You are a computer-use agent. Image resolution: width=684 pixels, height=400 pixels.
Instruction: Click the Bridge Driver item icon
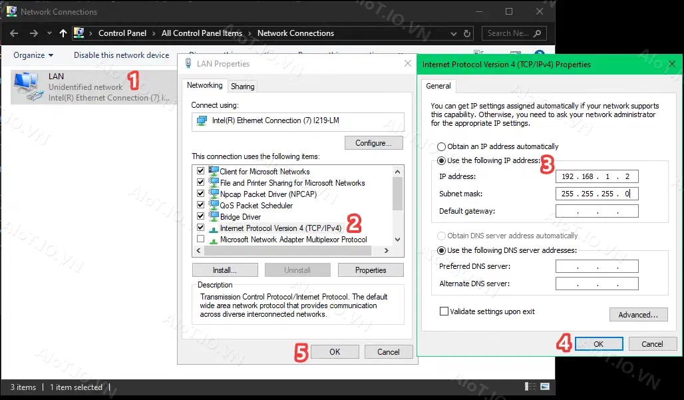(x=214, y=216)
